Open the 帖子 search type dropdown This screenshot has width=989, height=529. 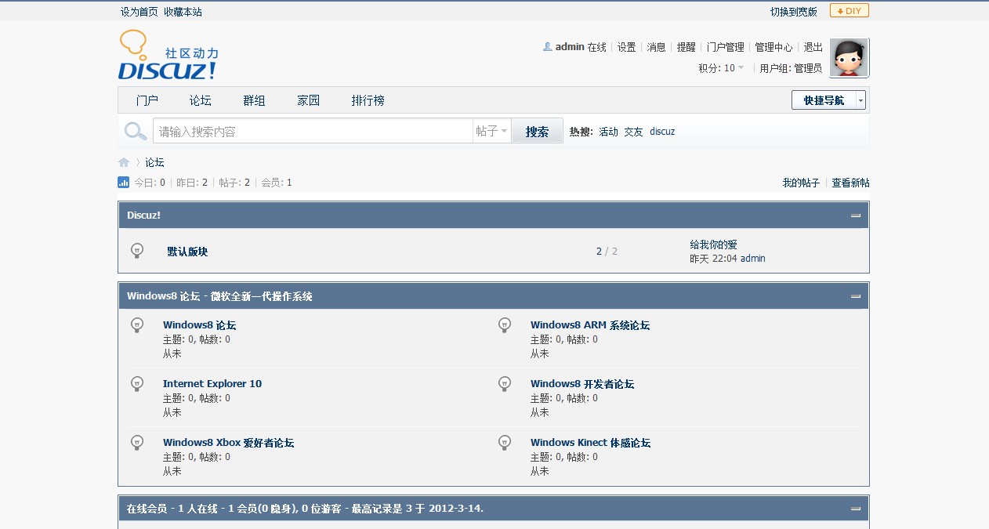coord(492,131)
